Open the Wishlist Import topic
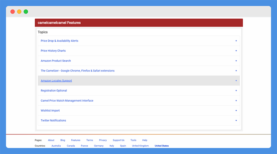277x154 pixels. 50,110
